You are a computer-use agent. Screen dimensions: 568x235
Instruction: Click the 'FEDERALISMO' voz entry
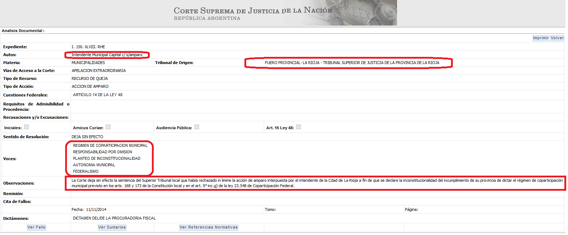(86, 172)
